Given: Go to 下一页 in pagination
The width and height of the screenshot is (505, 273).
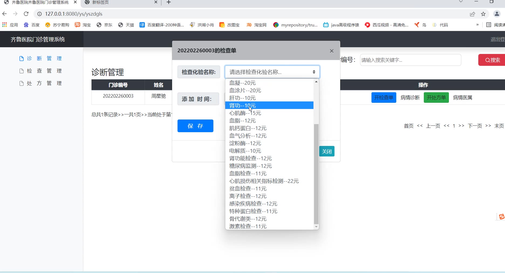Looking at the screenshot, I should coord(475,126).
